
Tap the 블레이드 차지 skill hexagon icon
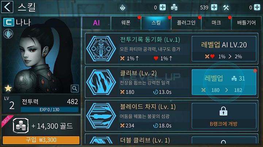[101, 116]
